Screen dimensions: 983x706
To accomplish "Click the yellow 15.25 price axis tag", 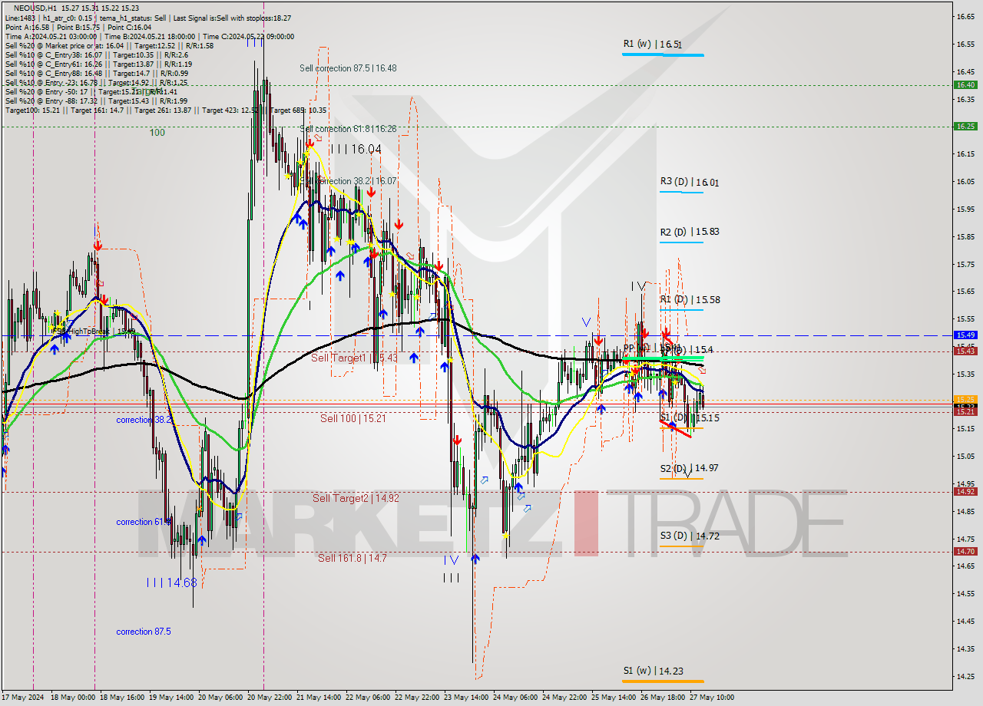I will click(965, 400).
